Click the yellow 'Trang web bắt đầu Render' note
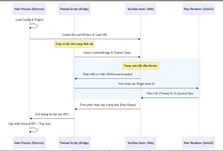Image resolution: width=223 pixels, height=151 pixels. (141, 66)
